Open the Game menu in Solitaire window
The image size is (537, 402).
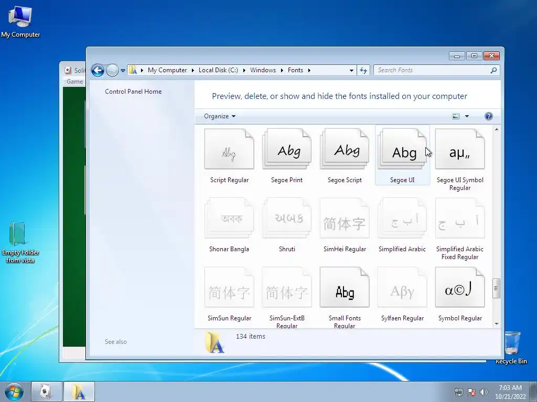point(74,82)
